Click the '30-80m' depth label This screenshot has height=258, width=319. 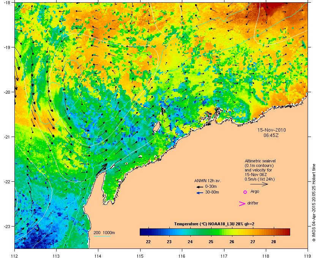(212, 192)
